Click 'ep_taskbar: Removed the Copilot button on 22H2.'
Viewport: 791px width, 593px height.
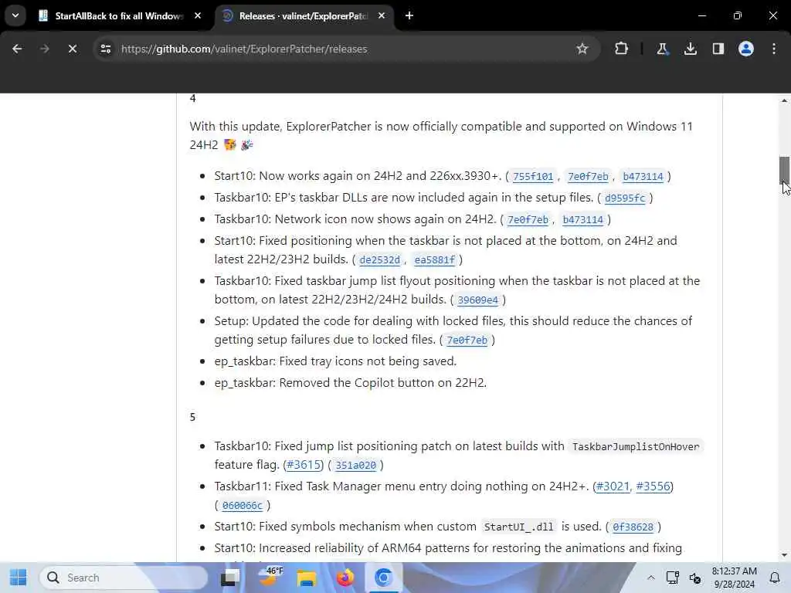coord(351,383)
